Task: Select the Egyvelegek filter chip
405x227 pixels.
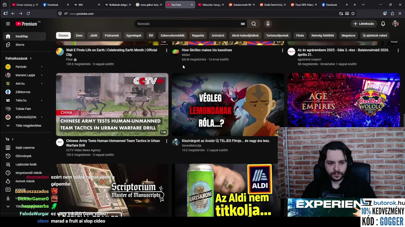Action: 134,35
